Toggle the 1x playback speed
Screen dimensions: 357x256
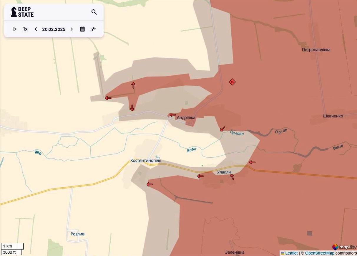[25, 29]
